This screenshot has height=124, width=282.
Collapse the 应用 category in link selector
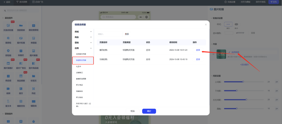[83, 48]
